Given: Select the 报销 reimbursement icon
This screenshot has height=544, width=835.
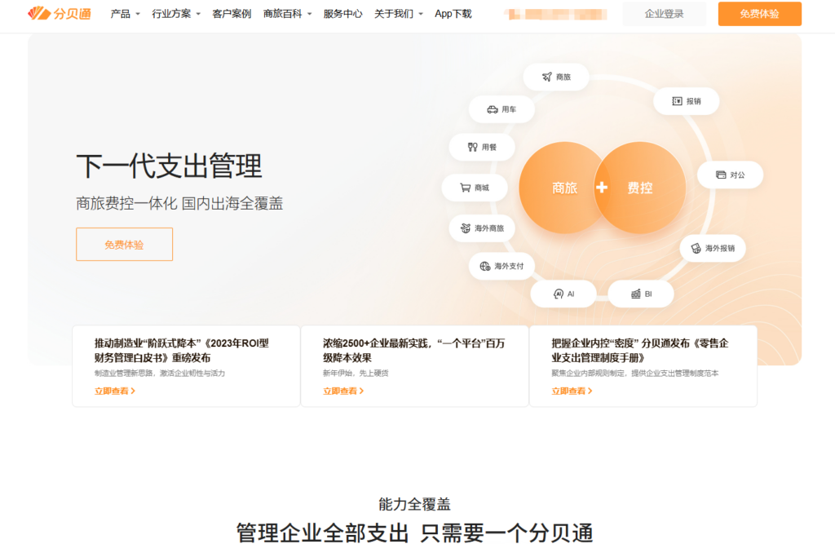Looking at the screenshot, I should point(686,101).
